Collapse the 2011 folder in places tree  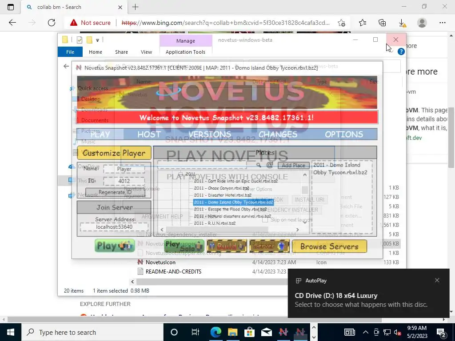point(180,174)
